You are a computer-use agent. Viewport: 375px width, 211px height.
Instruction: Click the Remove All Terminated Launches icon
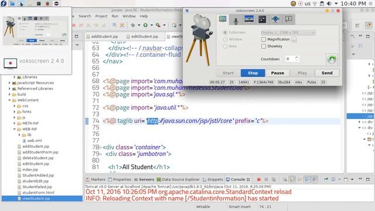pos(274,179)
